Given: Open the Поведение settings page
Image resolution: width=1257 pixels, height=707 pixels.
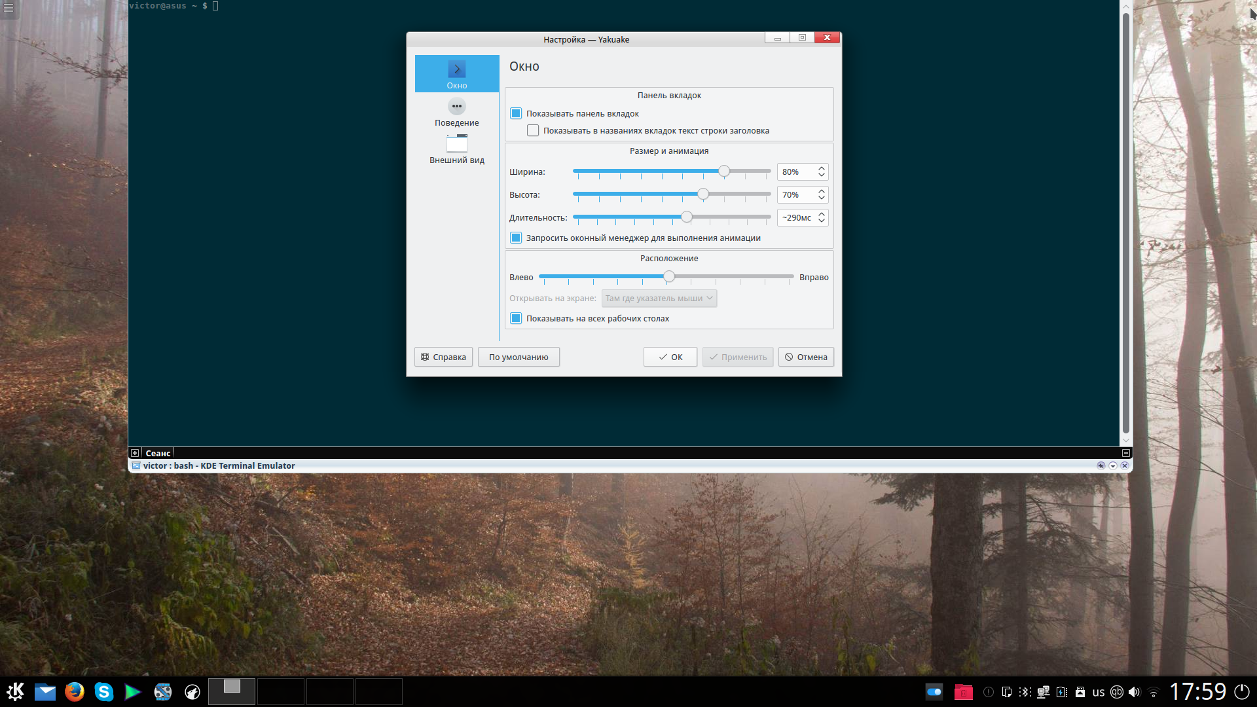Looking at the screenshot, I should pos(456,113).
